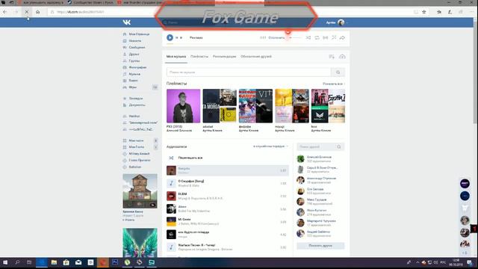Image resolution: width=478 pixels, height=269 pixels.
Task: Open File Explorer from taskbar
Action: pos(54,262)
